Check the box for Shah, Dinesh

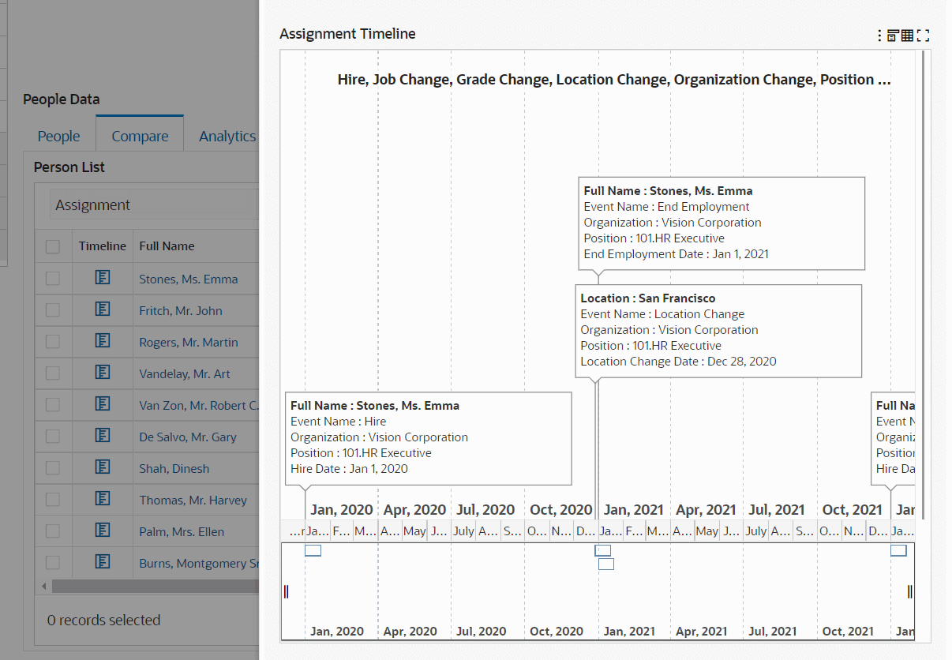click(53, 467)
